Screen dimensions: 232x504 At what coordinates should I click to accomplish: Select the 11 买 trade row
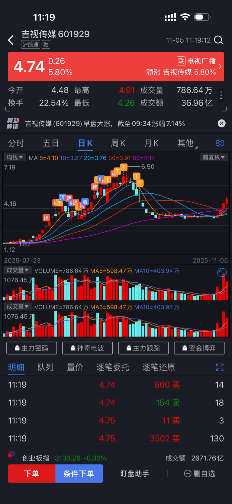(116, 420)
